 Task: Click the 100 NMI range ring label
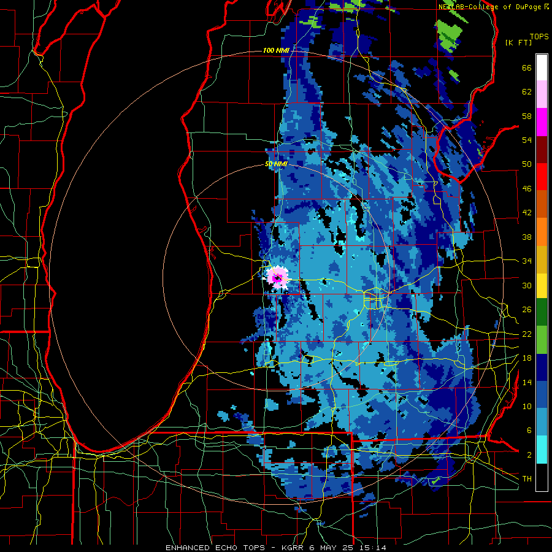276,50
